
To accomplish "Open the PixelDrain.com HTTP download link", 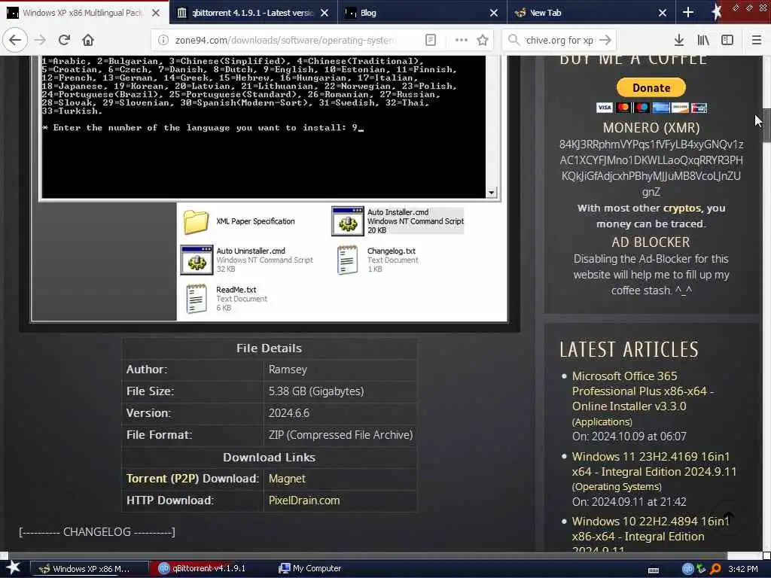I will tap(304, 500).
